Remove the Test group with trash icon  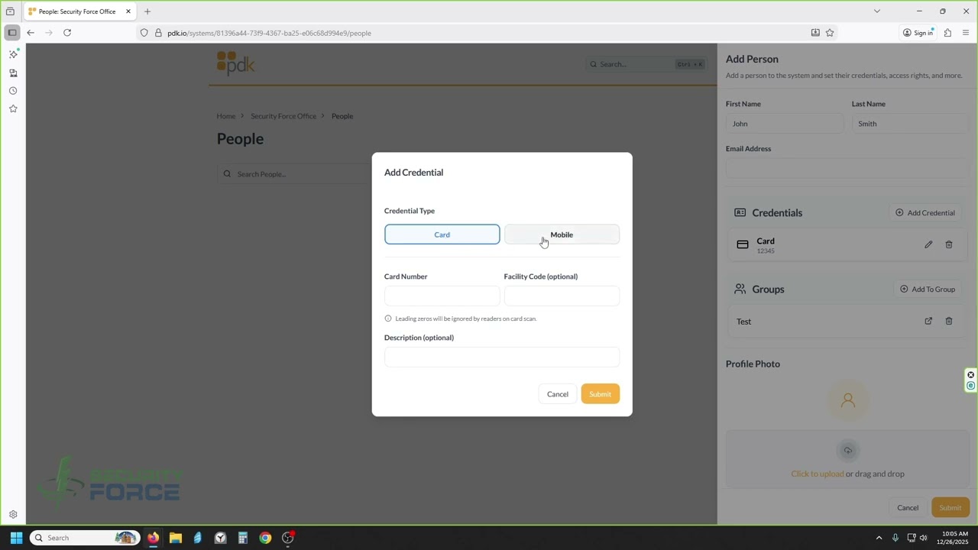coord(949,321)
